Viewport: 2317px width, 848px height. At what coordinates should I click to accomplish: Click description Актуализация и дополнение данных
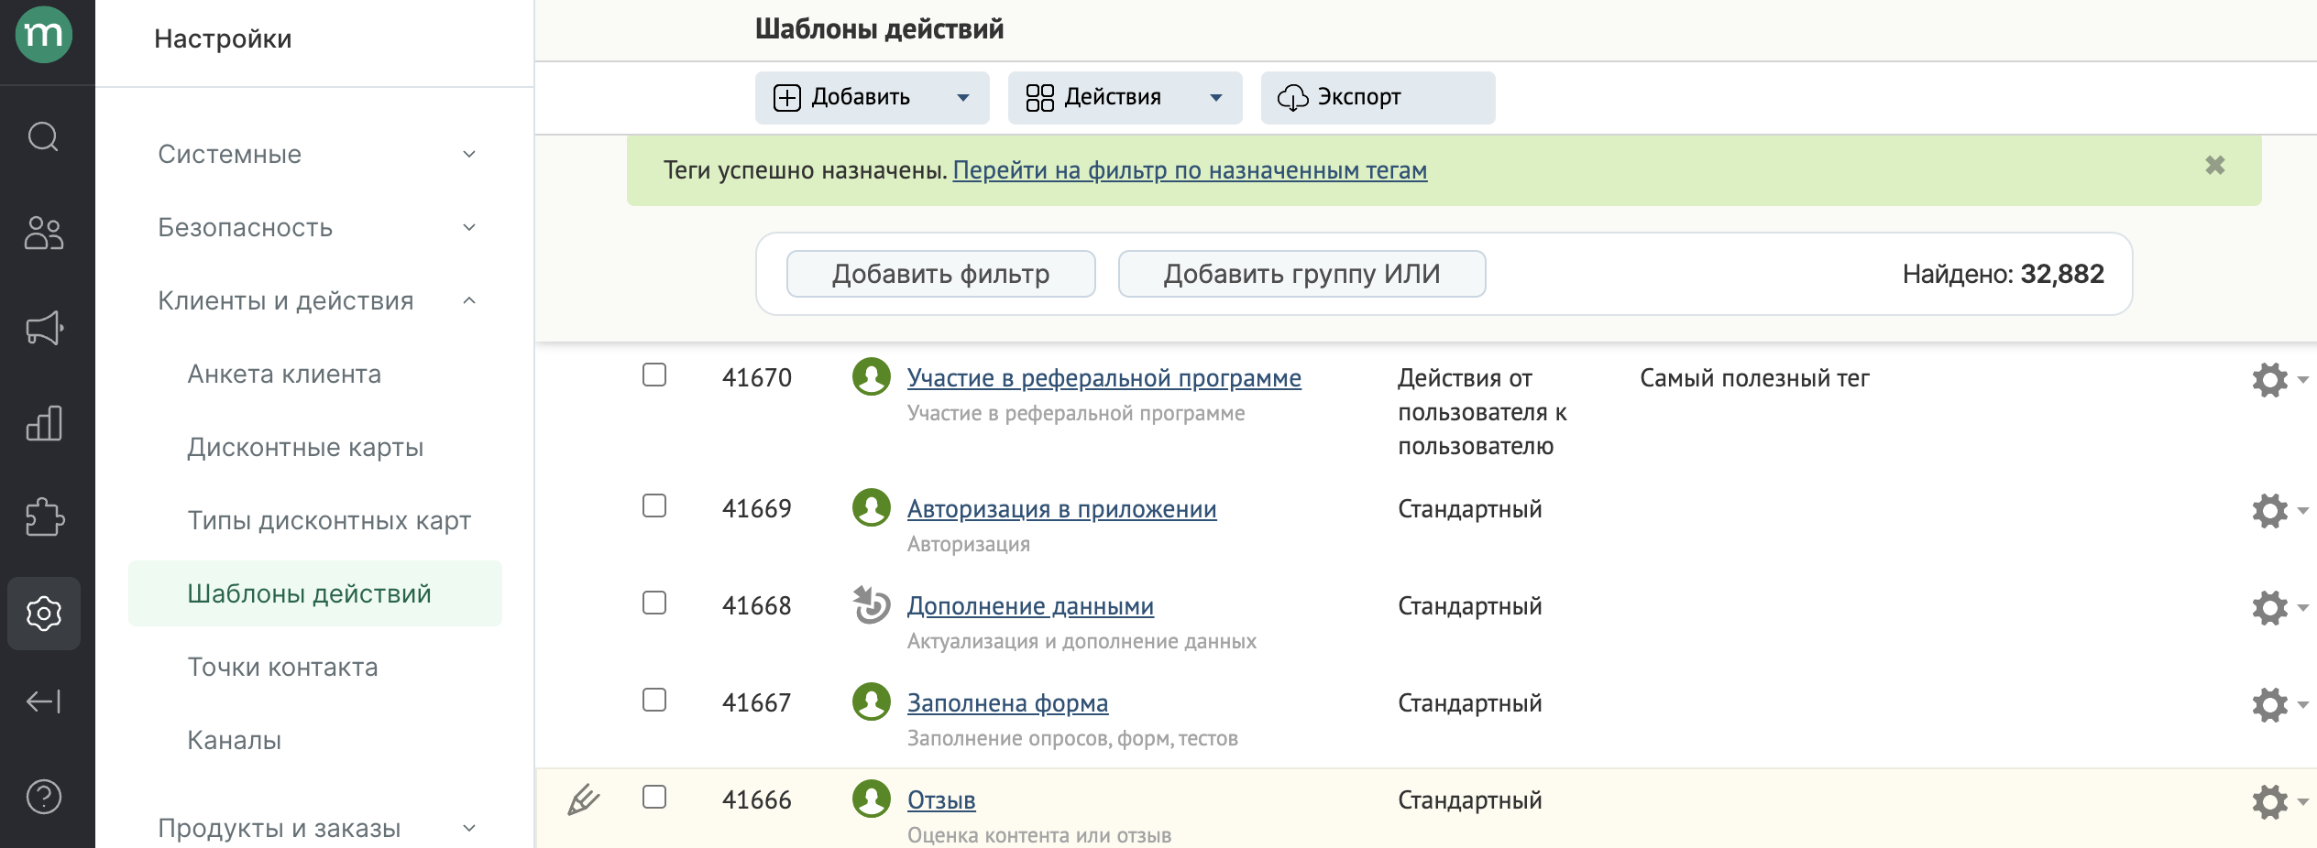1082,641
